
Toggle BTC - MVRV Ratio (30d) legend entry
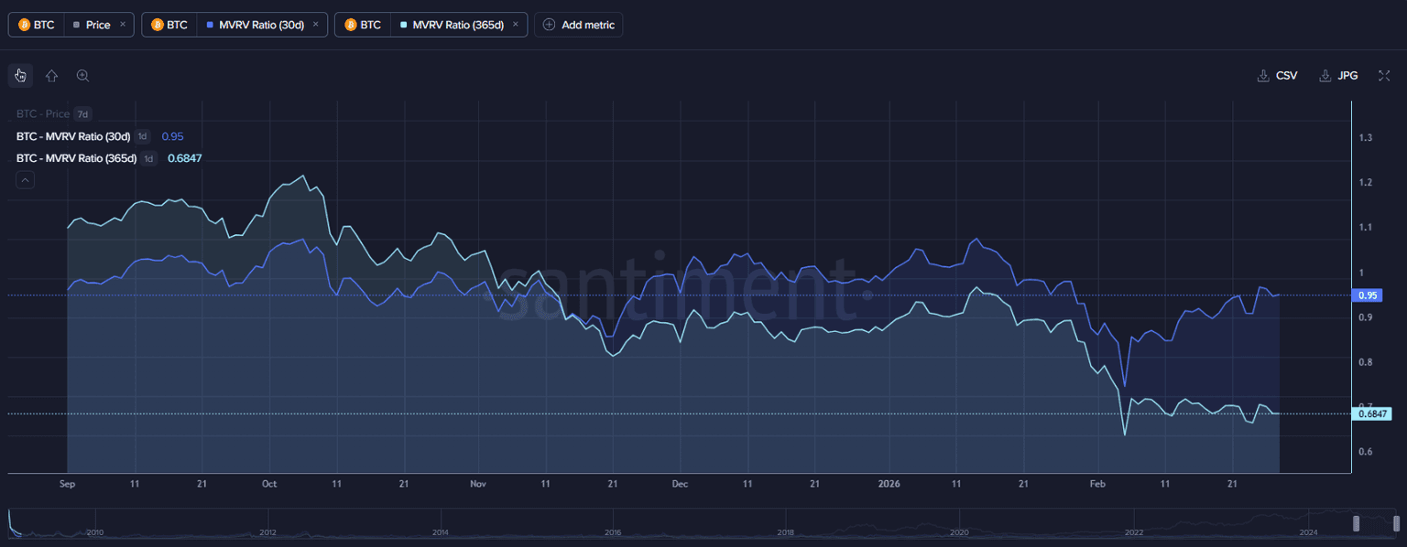coord(73,136)
